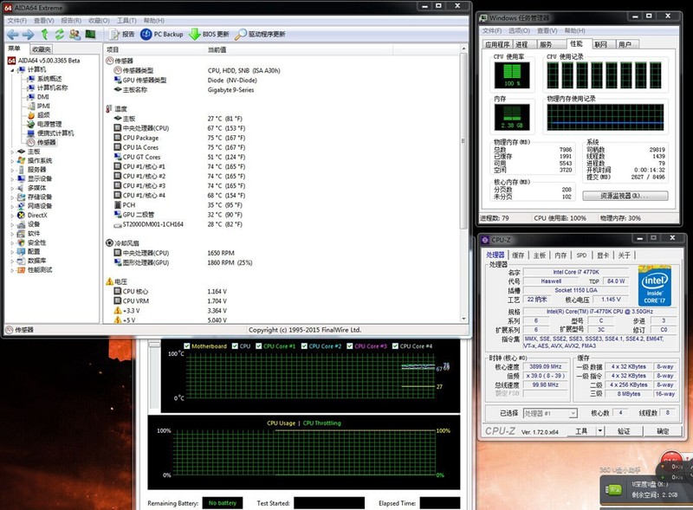Image resolution: width=693 pixels, height=510 pixels.
Task: Click the green refresh icon in AIDA64
Action: (x=60, y=34)
